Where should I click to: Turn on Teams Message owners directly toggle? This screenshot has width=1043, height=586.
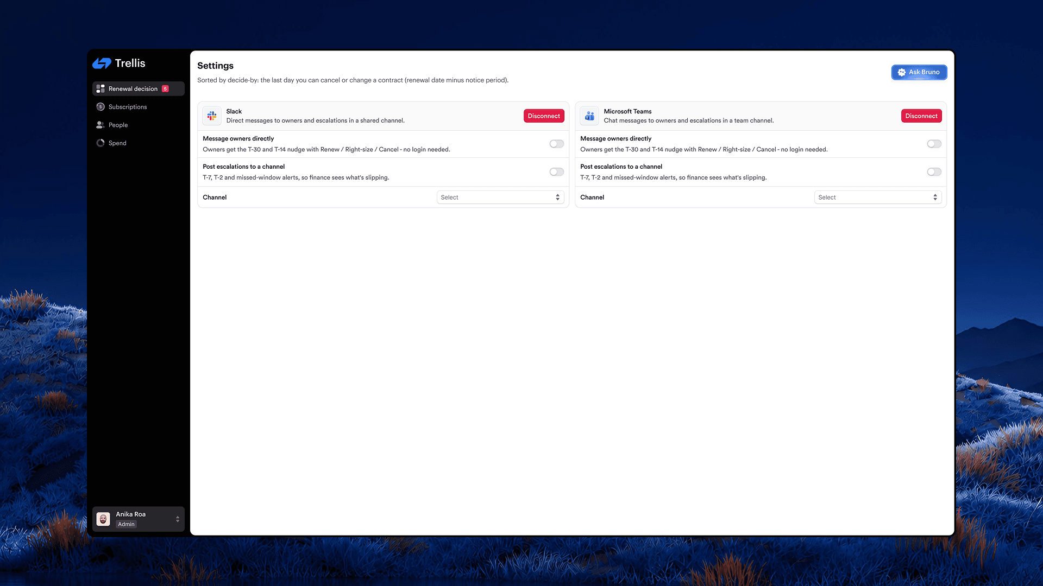click(x=934, y=144)
